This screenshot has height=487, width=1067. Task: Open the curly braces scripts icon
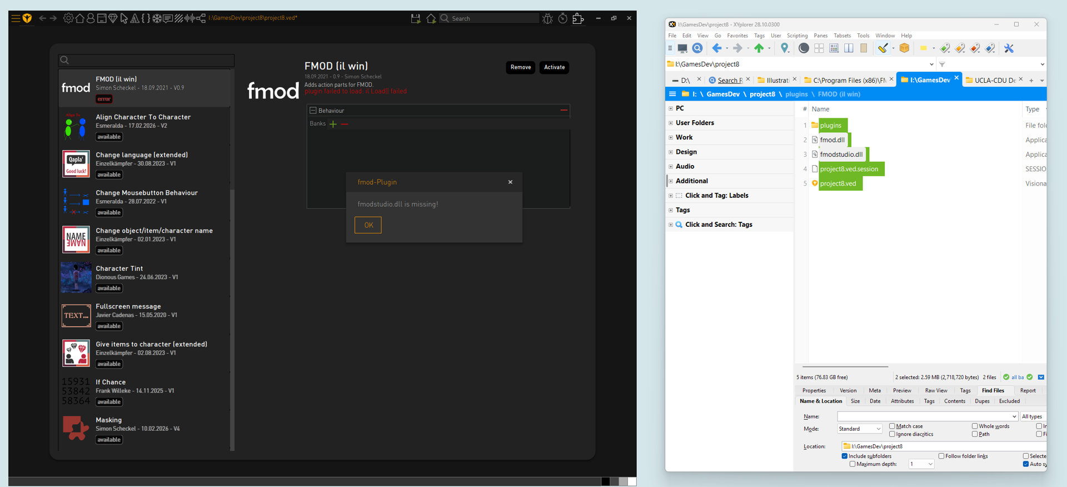(146, 18)
